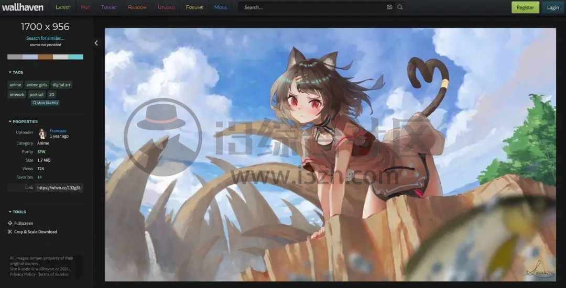
Task: Select the light blue color swatch
Action: 30,57
